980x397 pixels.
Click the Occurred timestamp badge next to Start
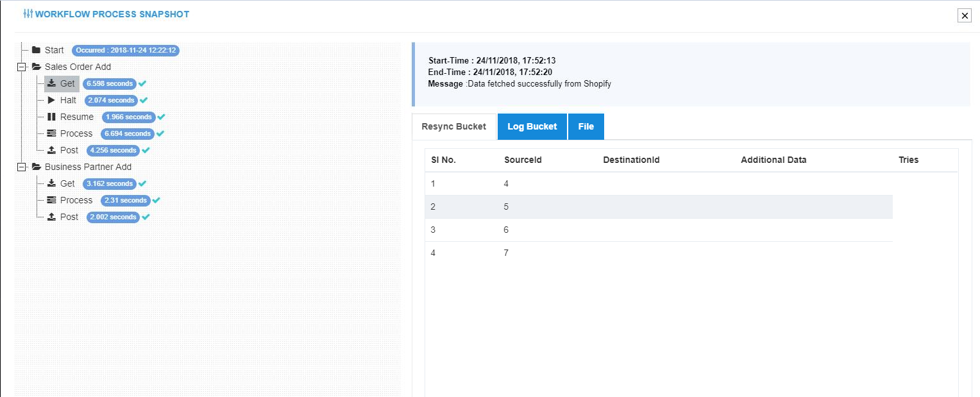pos(126,50)
